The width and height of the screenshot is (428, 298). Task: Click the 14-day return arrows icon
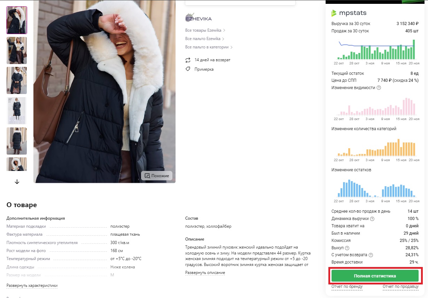click(188, 60)
